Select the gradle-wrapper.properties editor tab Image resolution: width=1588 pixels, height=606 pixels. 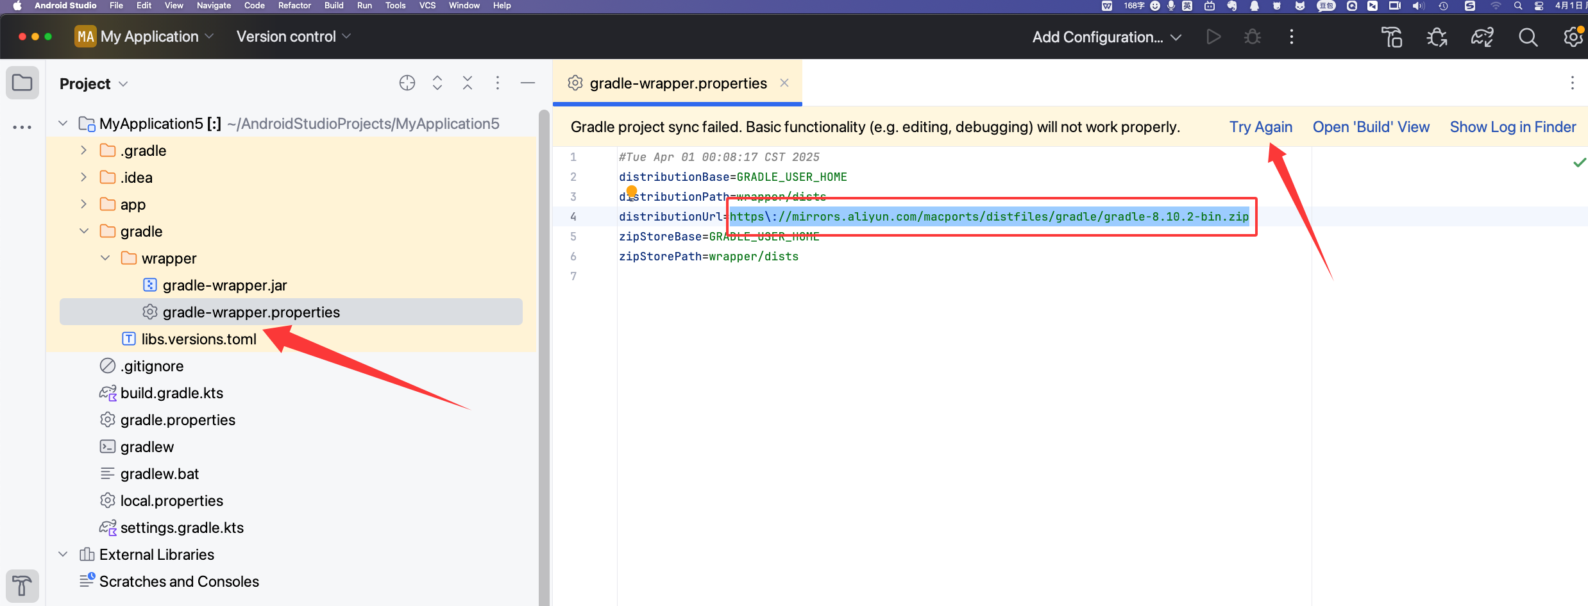[x=677, y=83]
